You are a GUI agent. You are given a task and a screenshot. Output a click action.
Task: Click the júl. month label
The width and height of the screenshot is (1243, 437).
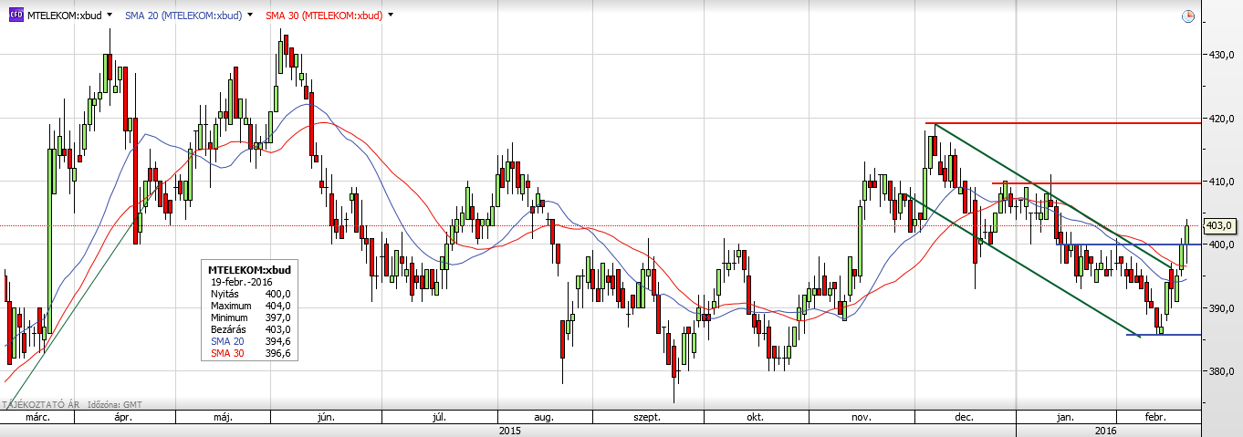coord(438,417)
